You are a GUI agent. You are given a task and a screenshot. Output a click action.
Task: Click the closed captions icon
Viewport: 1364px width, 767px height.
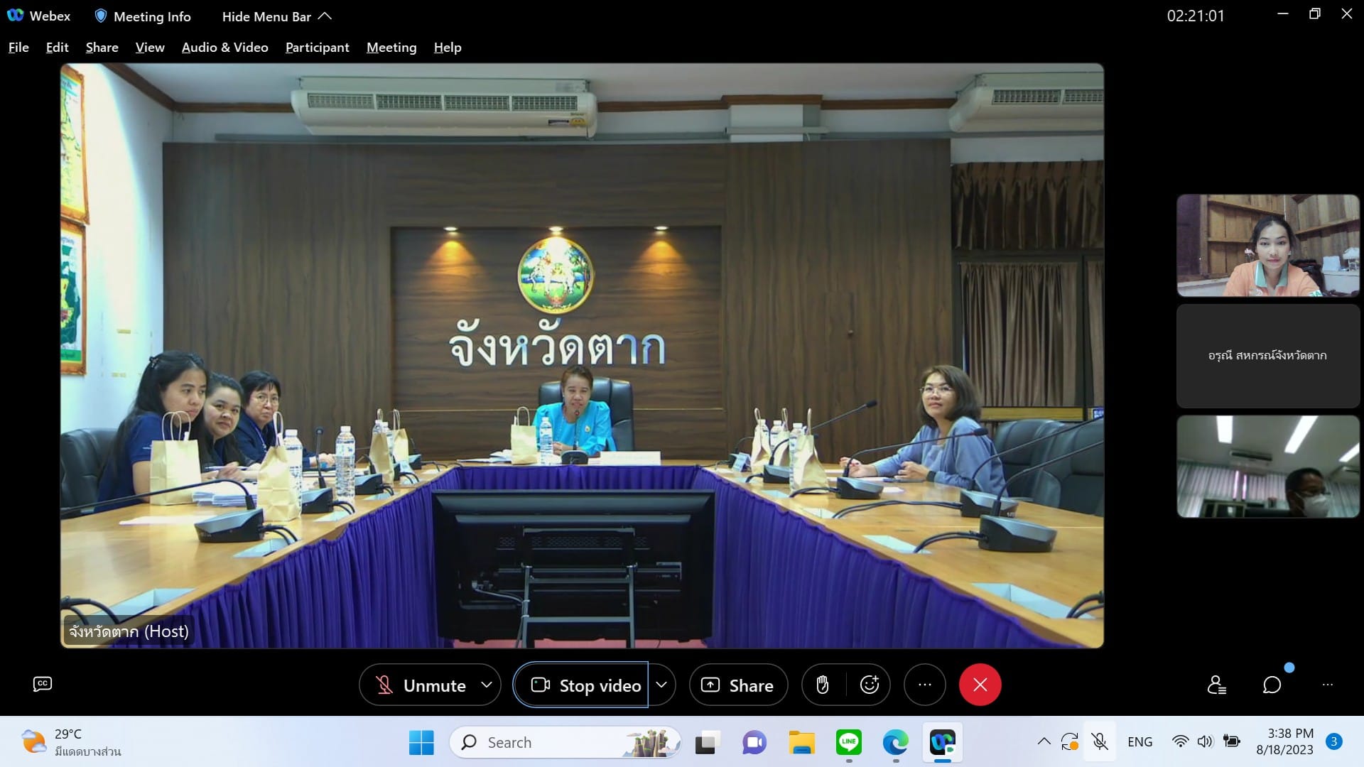(43, 684)
